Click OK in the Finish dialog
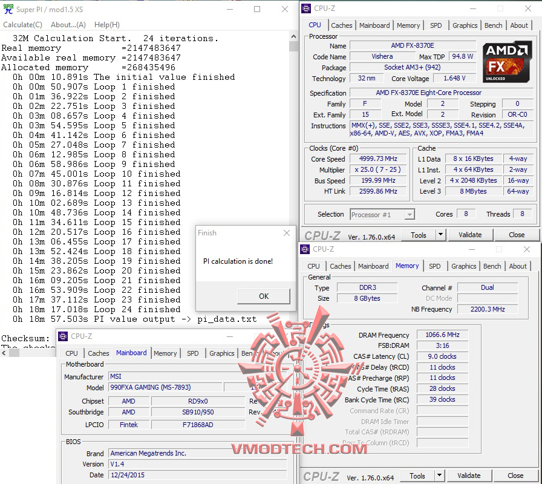Image resolution: width=542 pixels, height=484 pixels. 264,296
